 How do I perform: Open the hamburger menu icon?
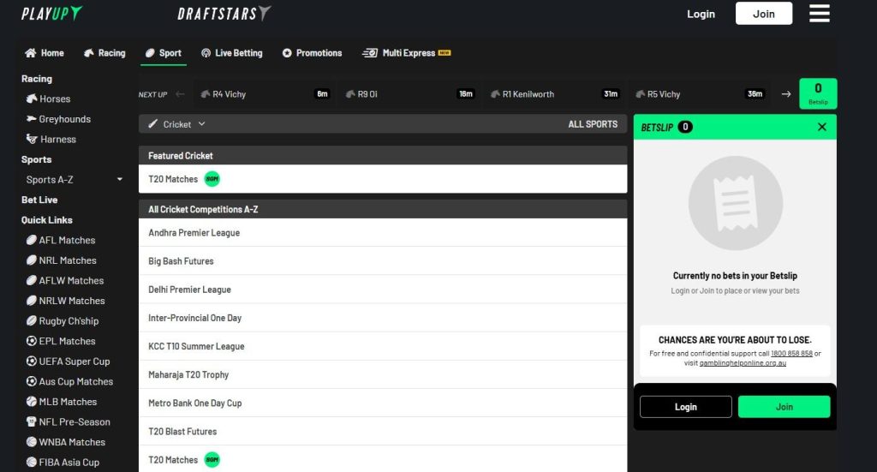point(820,14)
